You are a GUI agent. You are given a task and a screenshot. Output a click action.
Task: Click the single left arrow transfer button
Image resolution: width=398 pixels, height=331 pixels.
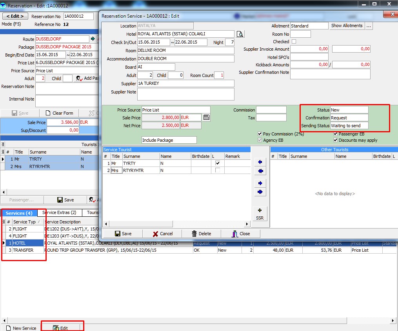click(x=260, y=162)
